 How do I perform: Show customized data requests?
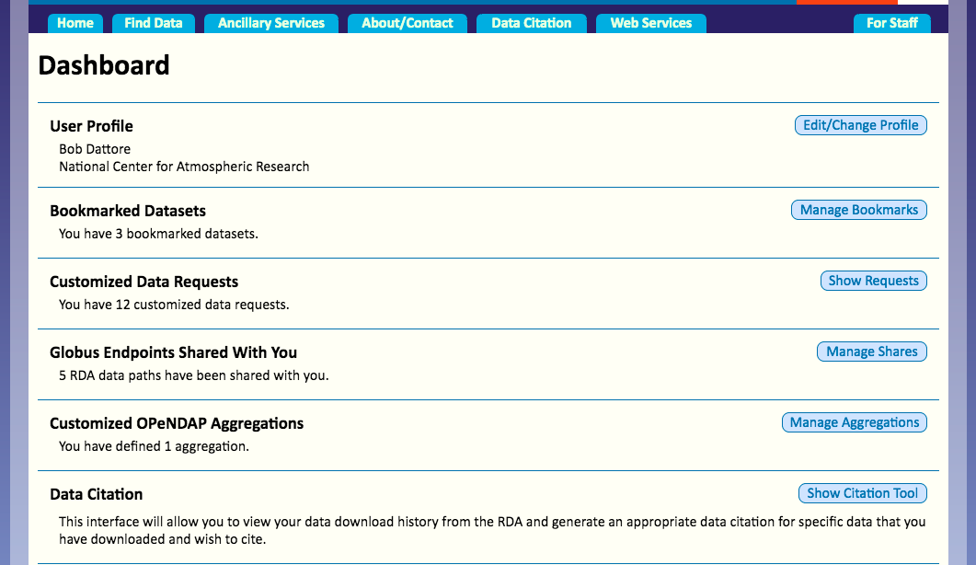tap(873, 281)
